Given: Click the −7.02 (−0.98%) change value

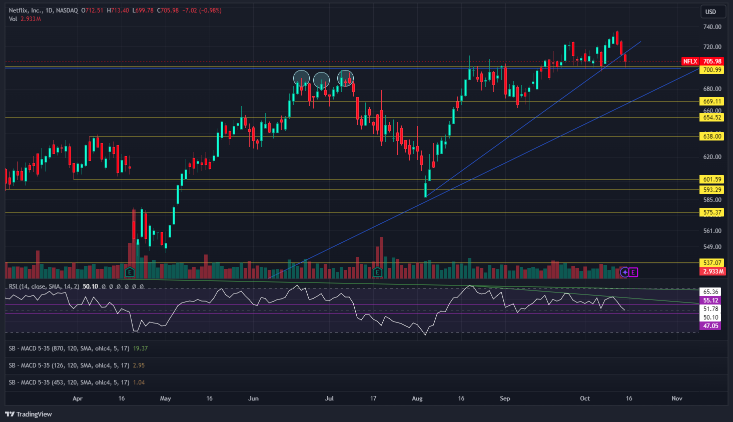Looking at the screenshot, I should 202,10.
